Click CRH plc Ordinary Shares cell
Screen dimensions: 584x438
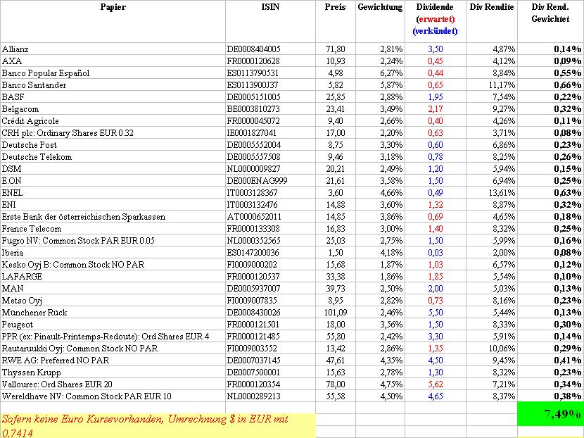[x=113, y=132]
